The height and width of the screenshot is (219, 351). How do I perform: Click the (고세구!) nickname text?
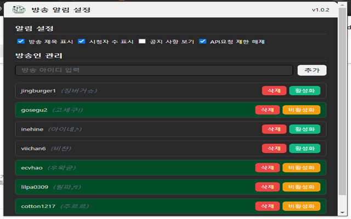[67, 110]
